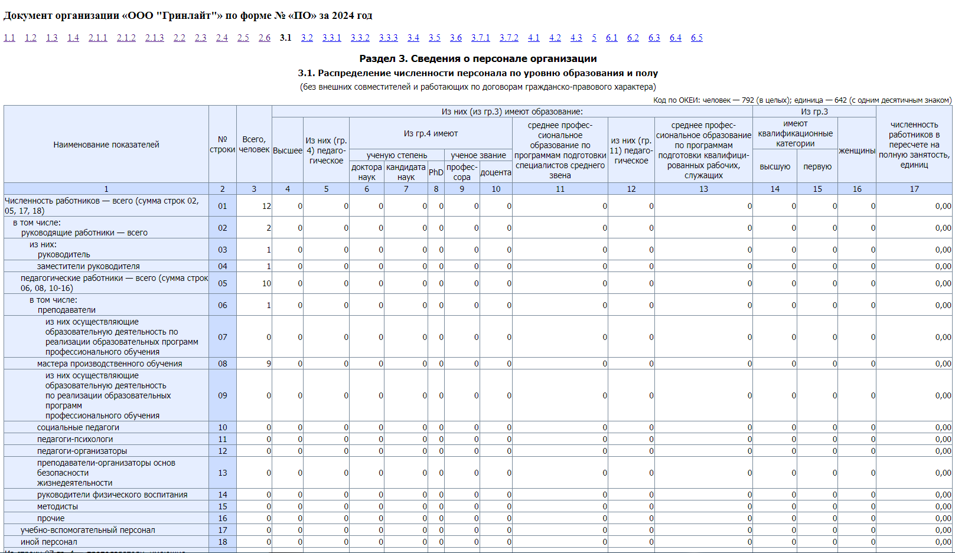Screen dimensions: 955x553
Task: Click 'Наименование показателей' column header
Action: tap(106, 145)
